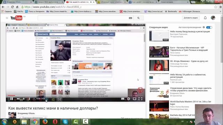Click the Chrome taskbar icon

click(35, 122)
